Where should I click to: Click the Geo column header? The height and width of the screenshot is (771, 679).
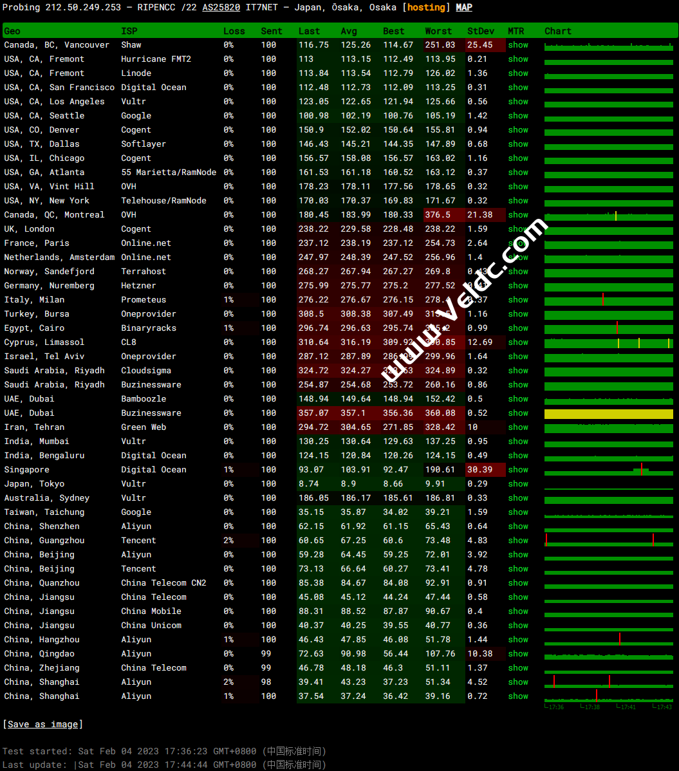click(12, 31)
